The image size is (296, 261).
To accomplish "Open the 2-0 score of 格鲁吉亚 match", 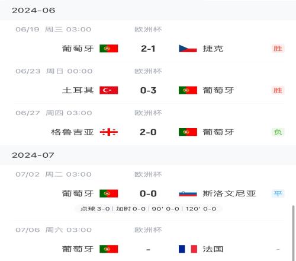I will (148, 132).
